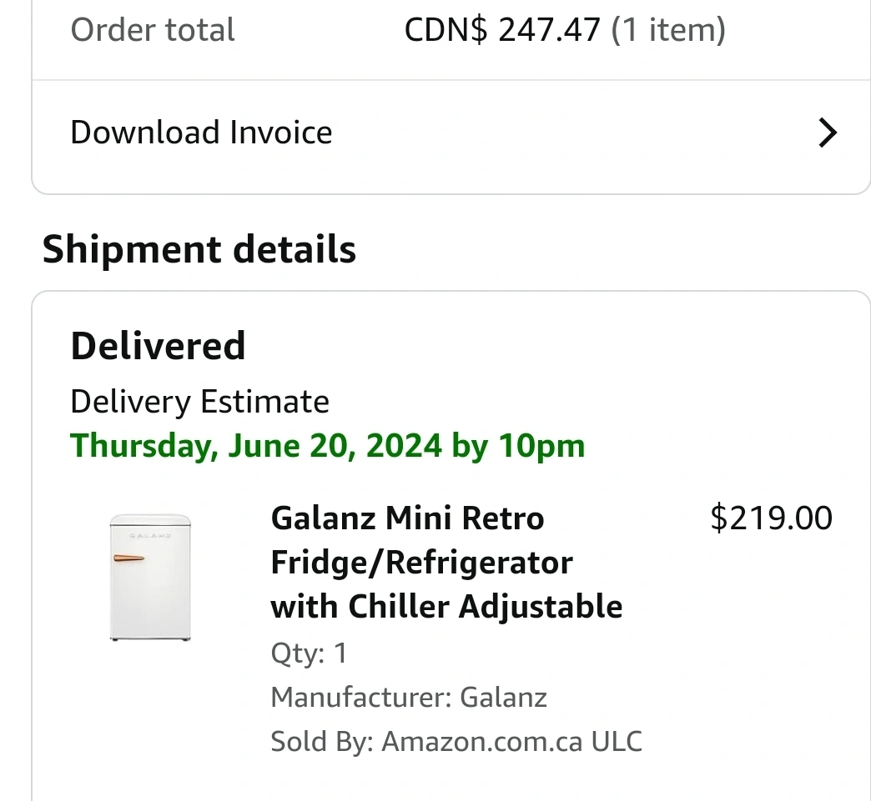Click the Order total label

(153, 30)
